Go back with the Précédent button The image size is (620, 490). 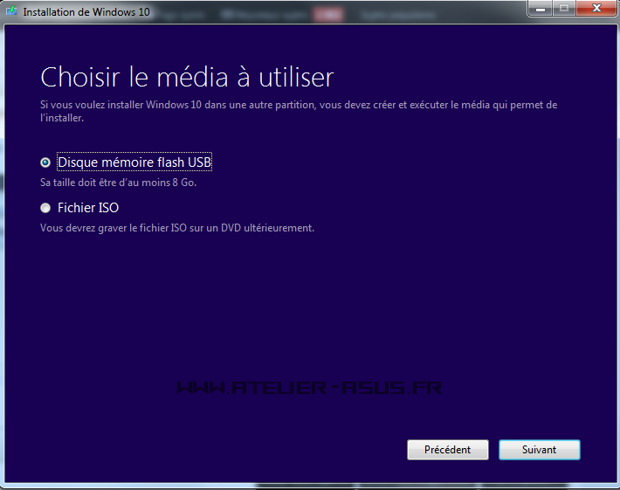pos(447,450)
